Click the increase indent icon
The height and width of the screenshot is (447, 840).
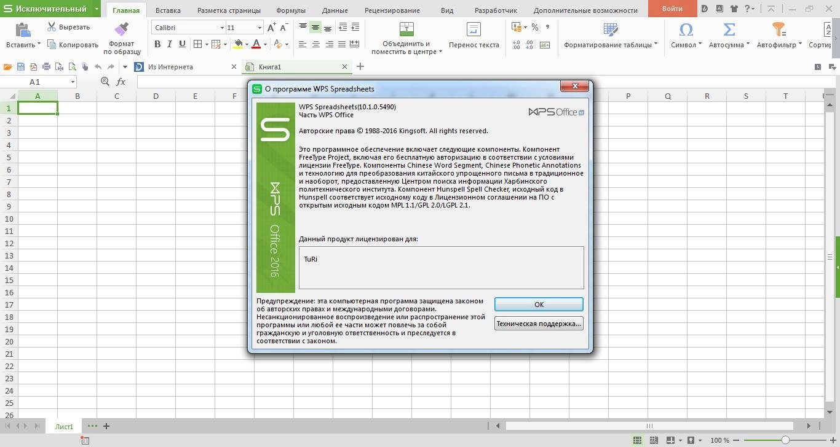pyautogui.click(x=355, y=28)
